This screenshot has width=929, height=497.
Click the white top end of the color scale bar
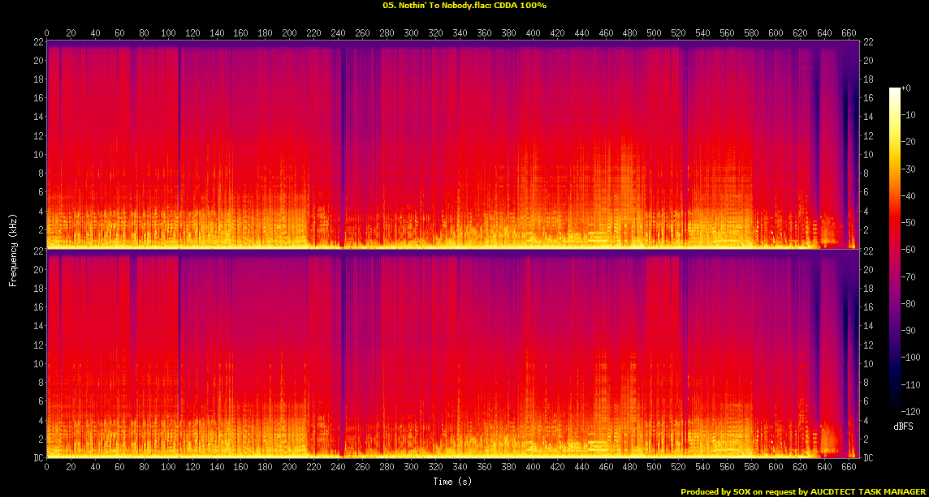point(895,90)
